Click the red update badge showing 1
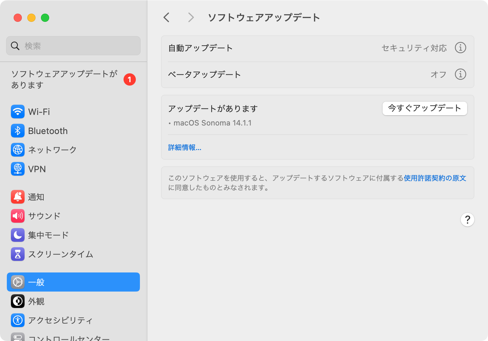The height and width of the screenshot is (341, 488). [130, 79]
